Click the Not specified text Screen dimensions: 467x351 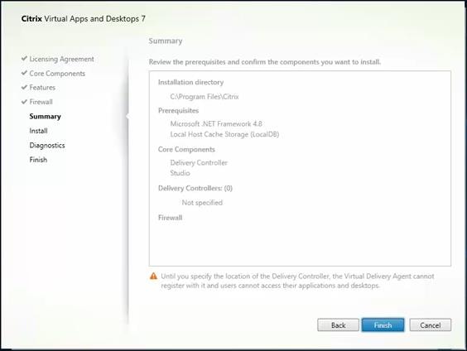[x=202, y=203]
